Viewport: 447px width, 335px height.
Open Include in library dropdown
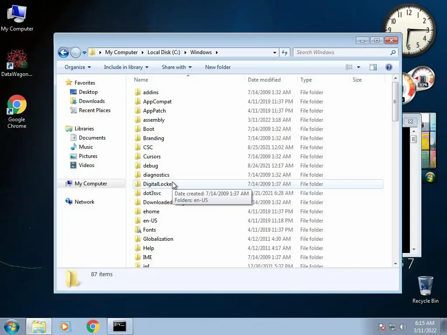[x=126, y=67]
